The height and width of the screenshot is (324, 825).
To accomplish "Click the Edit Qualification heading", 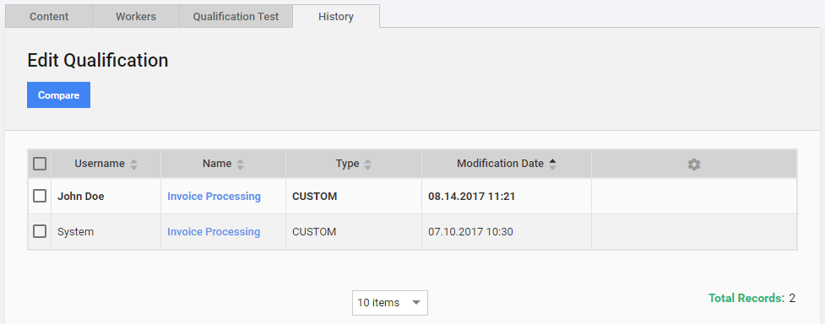I will (97, 61).
